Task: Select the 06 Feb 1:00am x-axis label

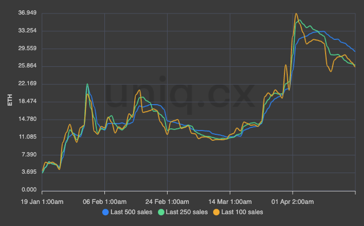Action: tap(105, 201)
